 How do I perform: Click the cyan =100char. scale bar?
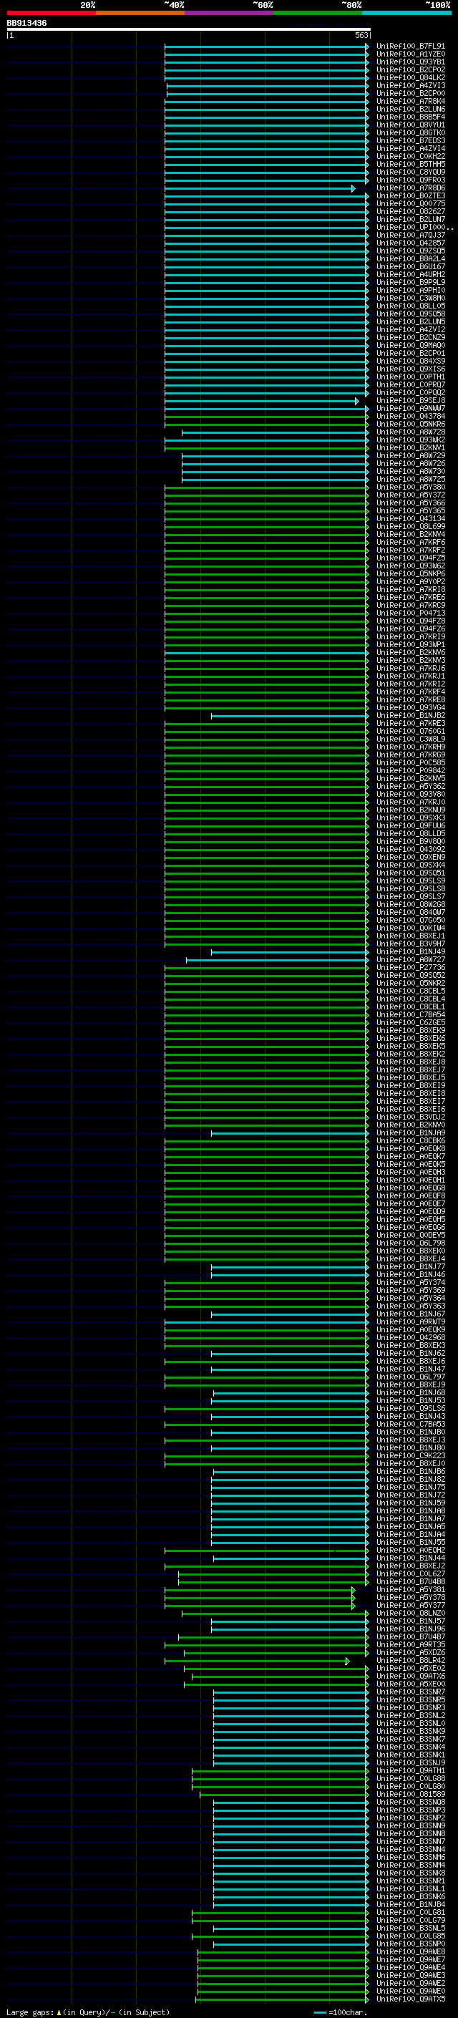[319, 2012]
